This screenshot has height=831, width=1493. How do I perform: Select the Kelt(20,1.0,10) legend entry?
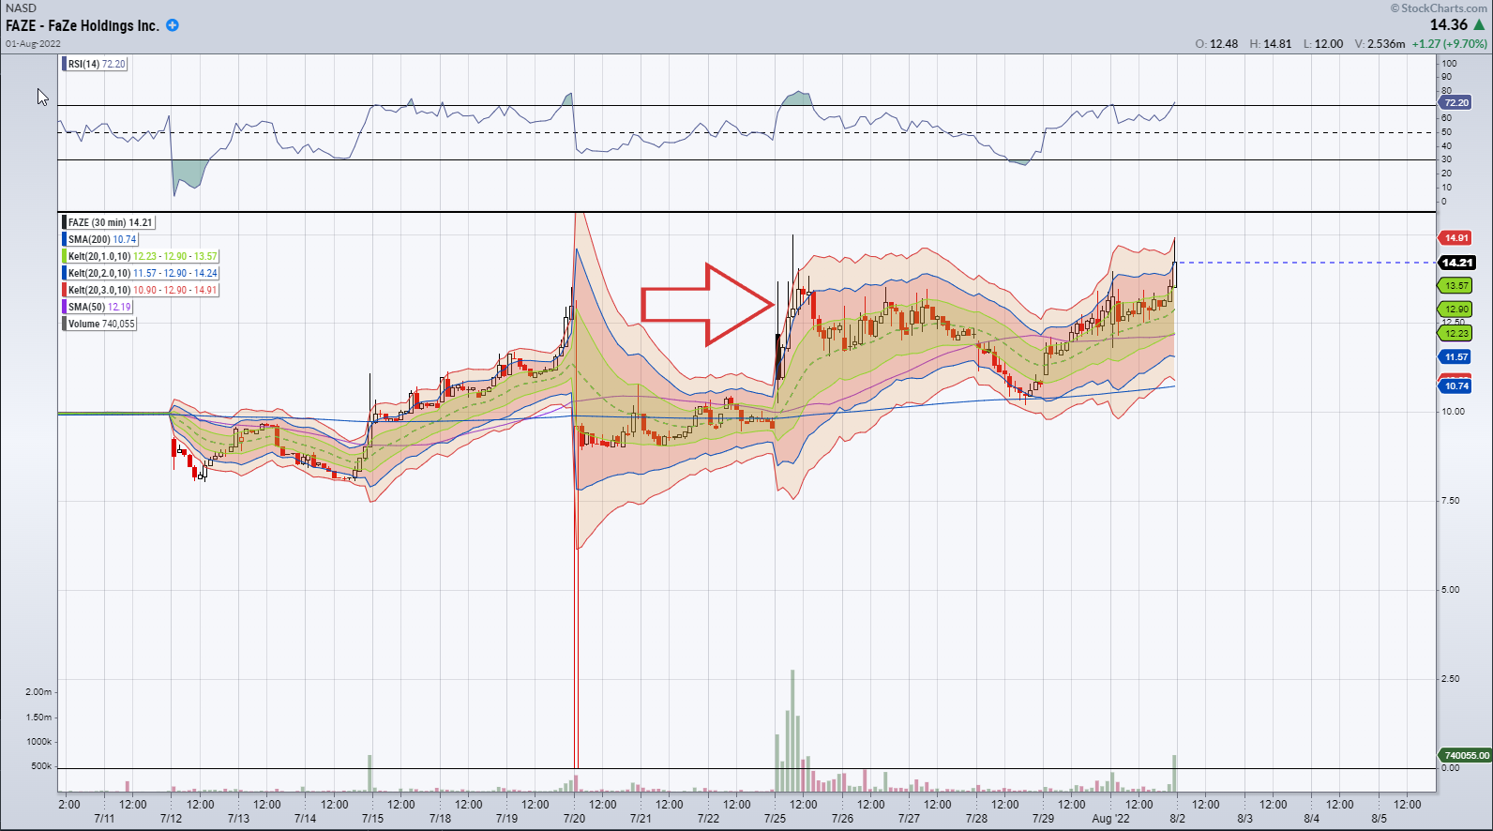[x=141, y=256]
